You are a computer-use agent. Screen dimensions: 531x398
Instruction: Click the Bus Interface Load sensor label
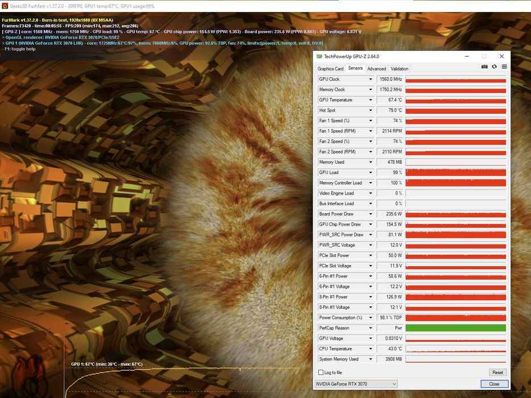tap(336, 204)
